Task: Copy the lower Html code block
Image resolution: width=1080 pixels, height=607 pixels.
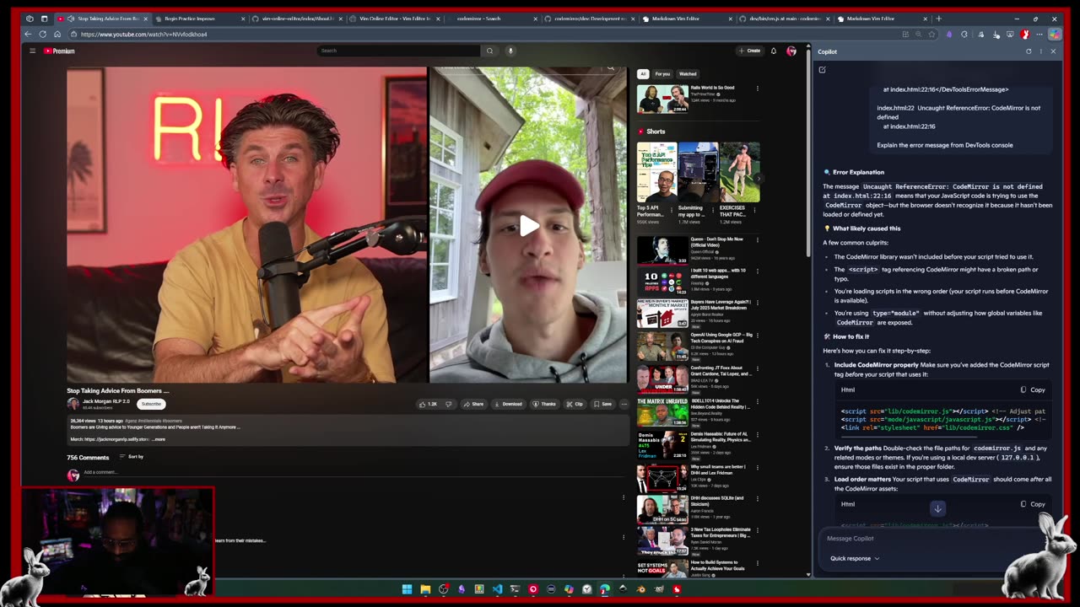Action: click(1033, 504)
